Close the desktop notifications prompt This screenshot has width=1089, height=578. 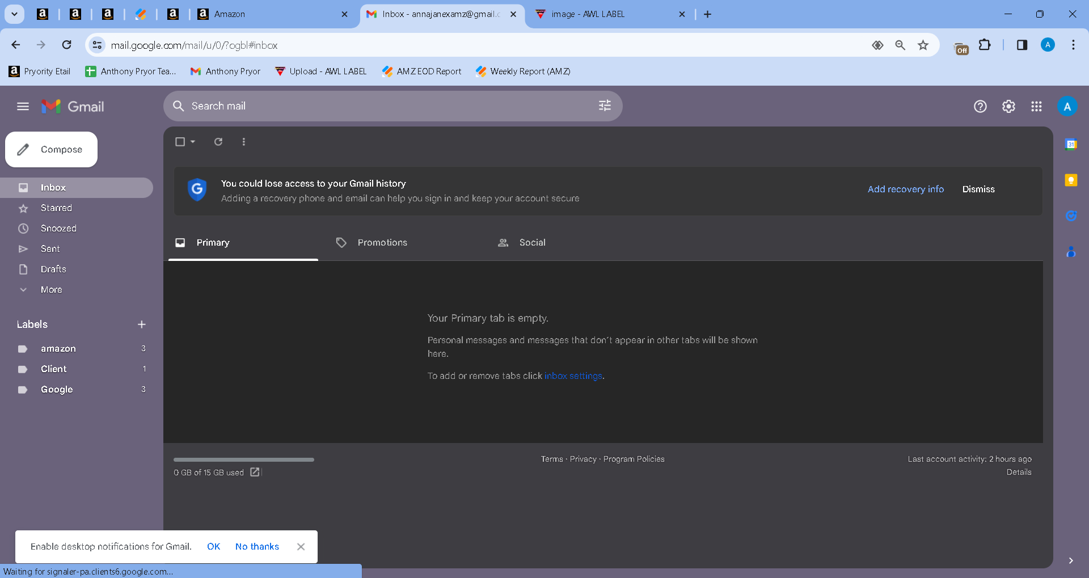click(x=301, y=547)
